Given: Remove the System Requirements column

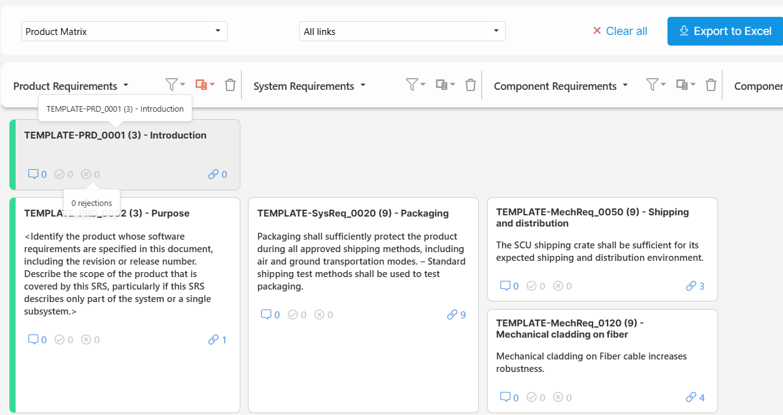Looking at the screenshot, I should (471, 85).
